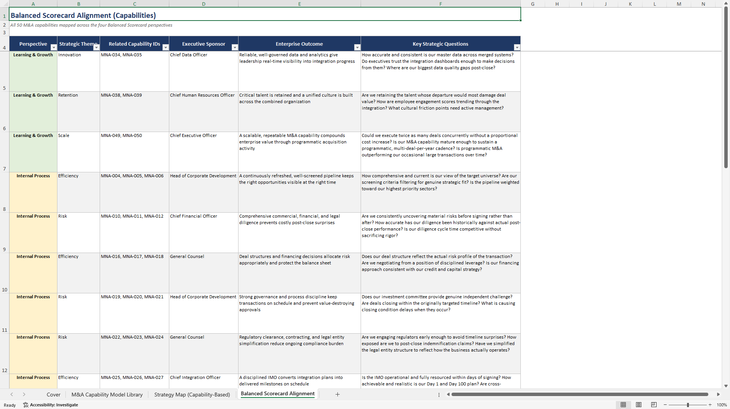Select column C header
Image resolution: width=730 pixels, height=409 pixels.
click(x=135, y=4)
